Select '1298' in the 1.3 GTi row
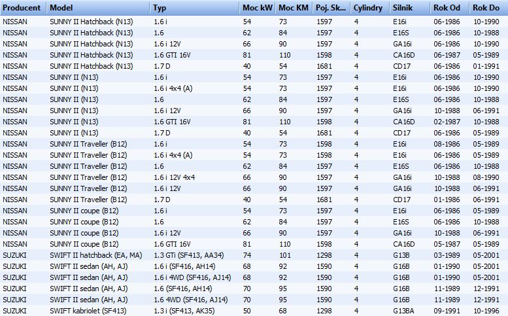508x316 pixels. tap(324, 255)
